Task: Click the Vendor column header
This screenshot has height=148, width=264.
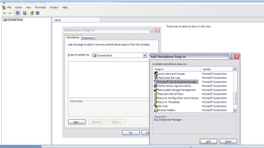Action: pyautogui.click(x=217, y=69)
